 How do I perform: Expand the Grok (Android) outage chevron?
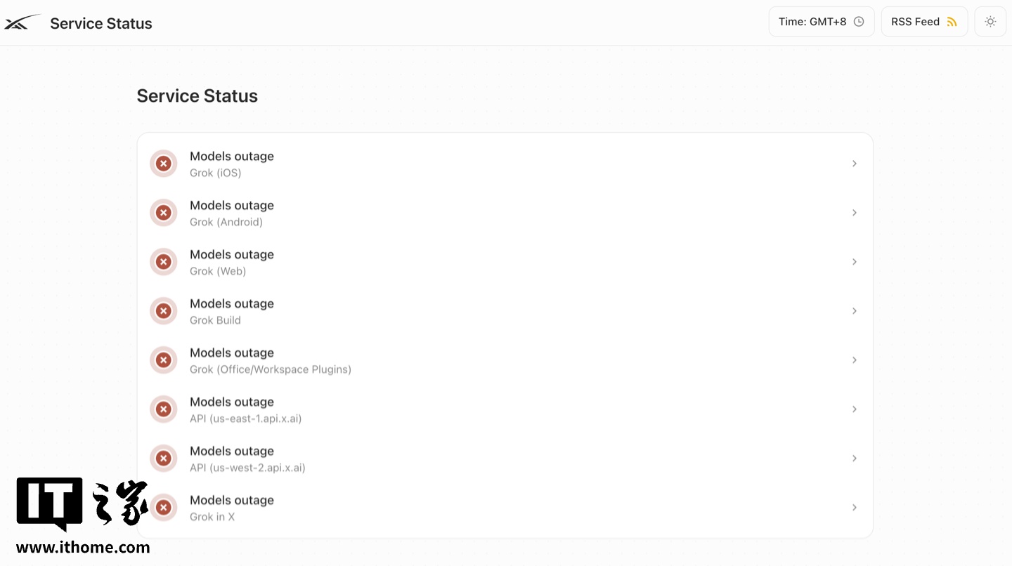coord(855,213)
